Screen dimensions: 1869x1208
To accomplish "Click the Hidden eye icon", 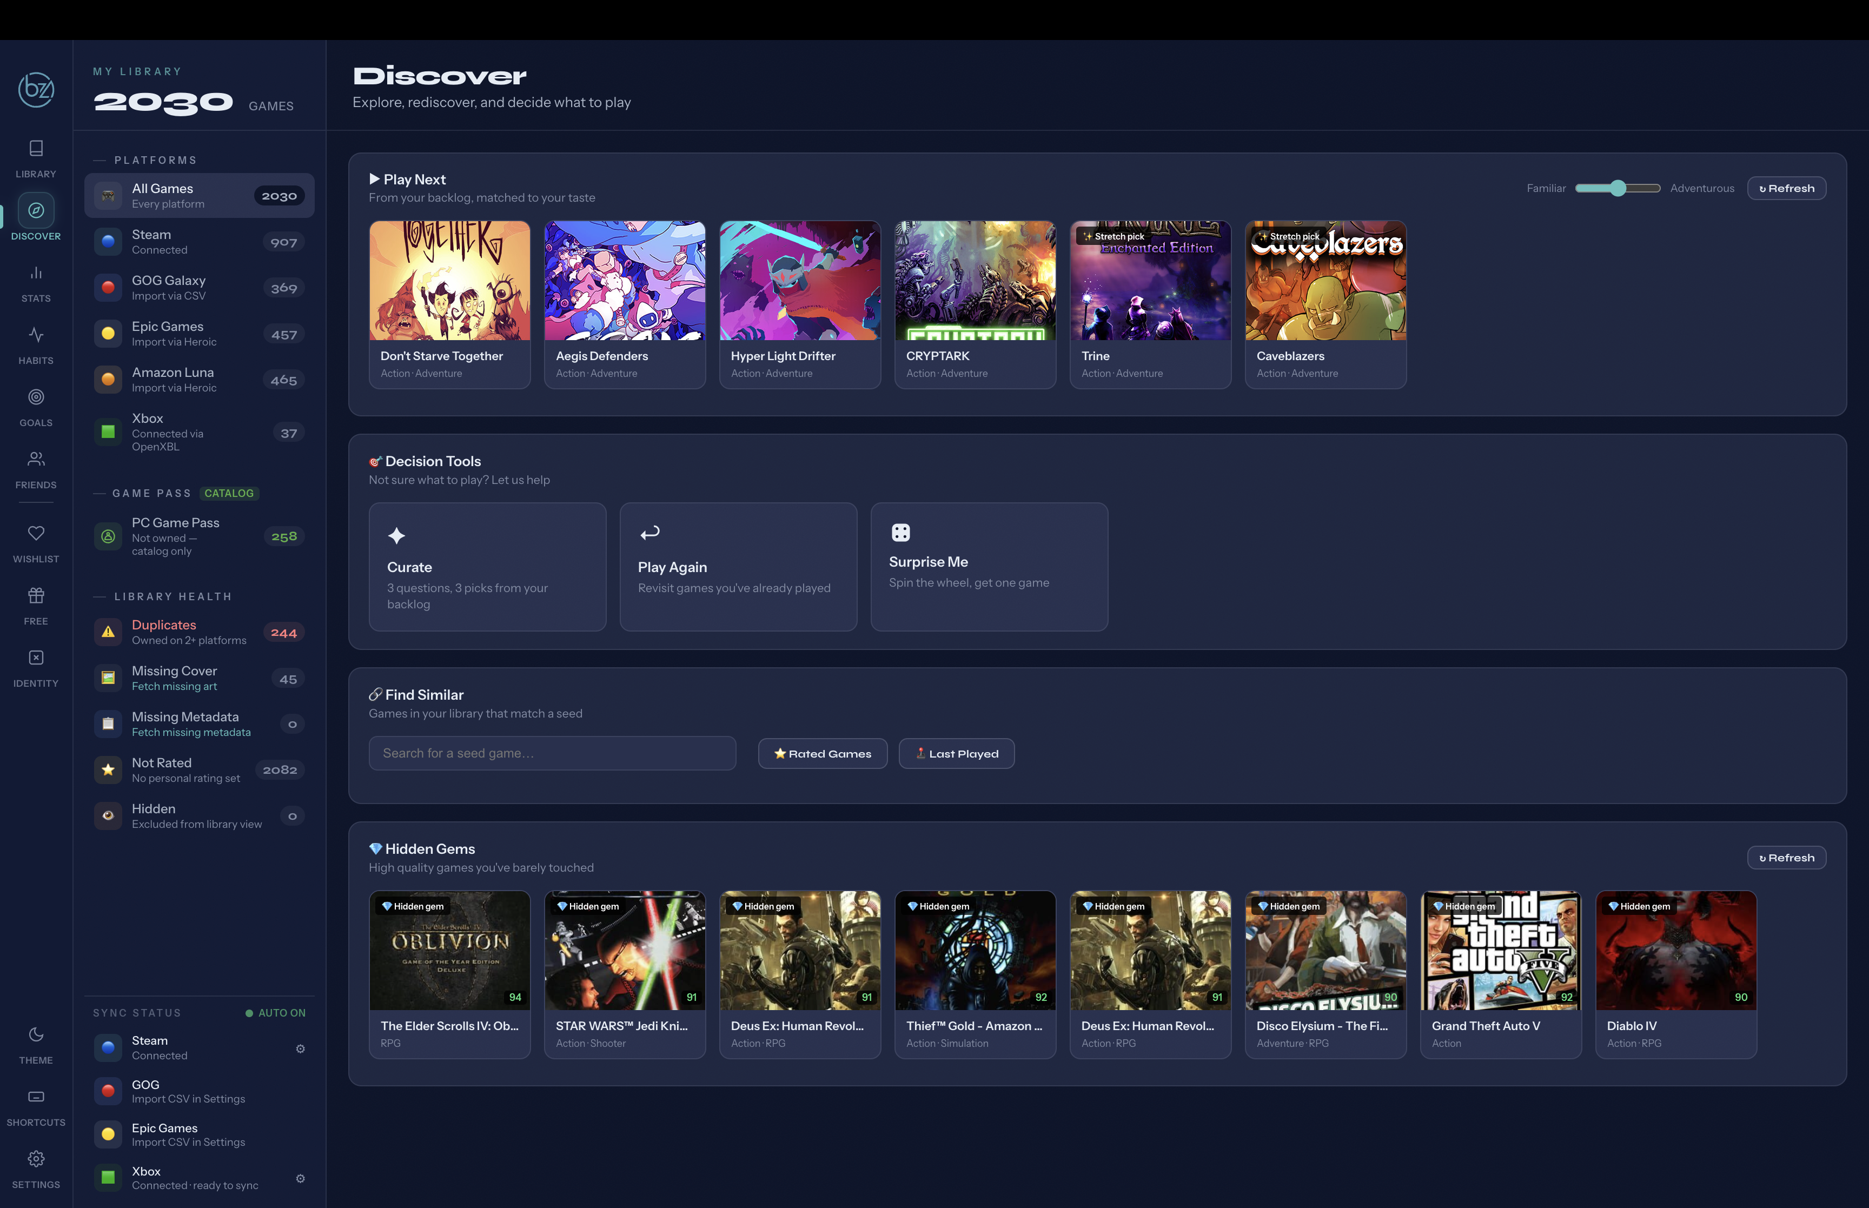I will (x=108, y=816).
